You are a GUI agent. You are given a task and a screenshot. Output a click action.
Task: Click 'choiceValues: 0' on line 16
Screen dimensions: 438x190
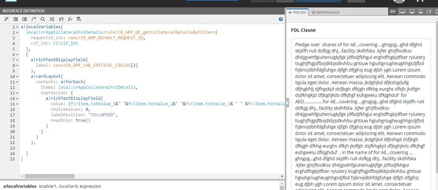click(x=69, y=109)
